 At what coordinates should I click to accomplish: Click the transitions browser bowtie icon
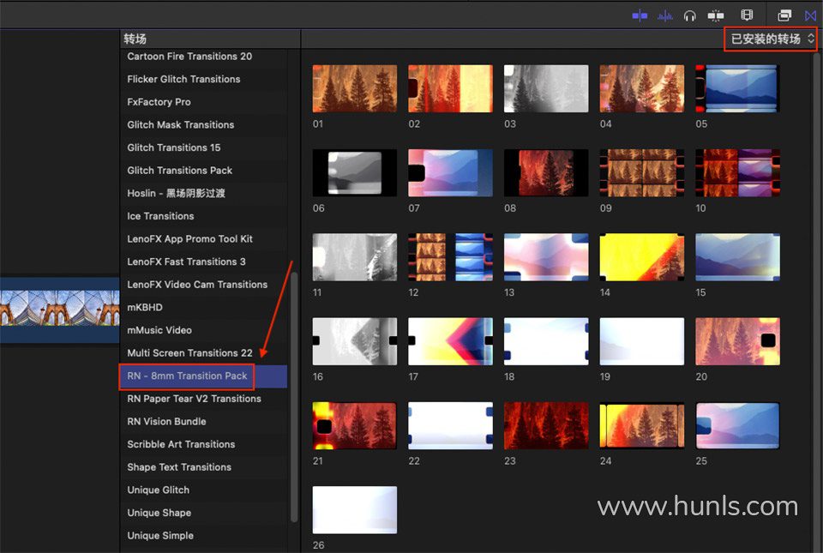[x=810, y=15]
